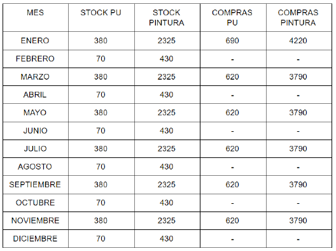
Task: Select the NOVIEMBRE month cell
Action: click(x=35, y=220)
